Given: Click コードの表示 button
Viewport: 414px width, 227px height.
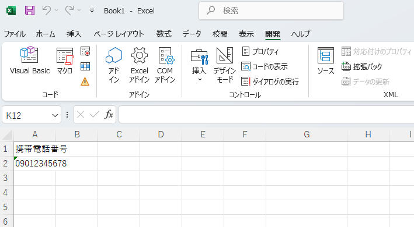Looking at the screenshot, I should [x=265, y=66].
